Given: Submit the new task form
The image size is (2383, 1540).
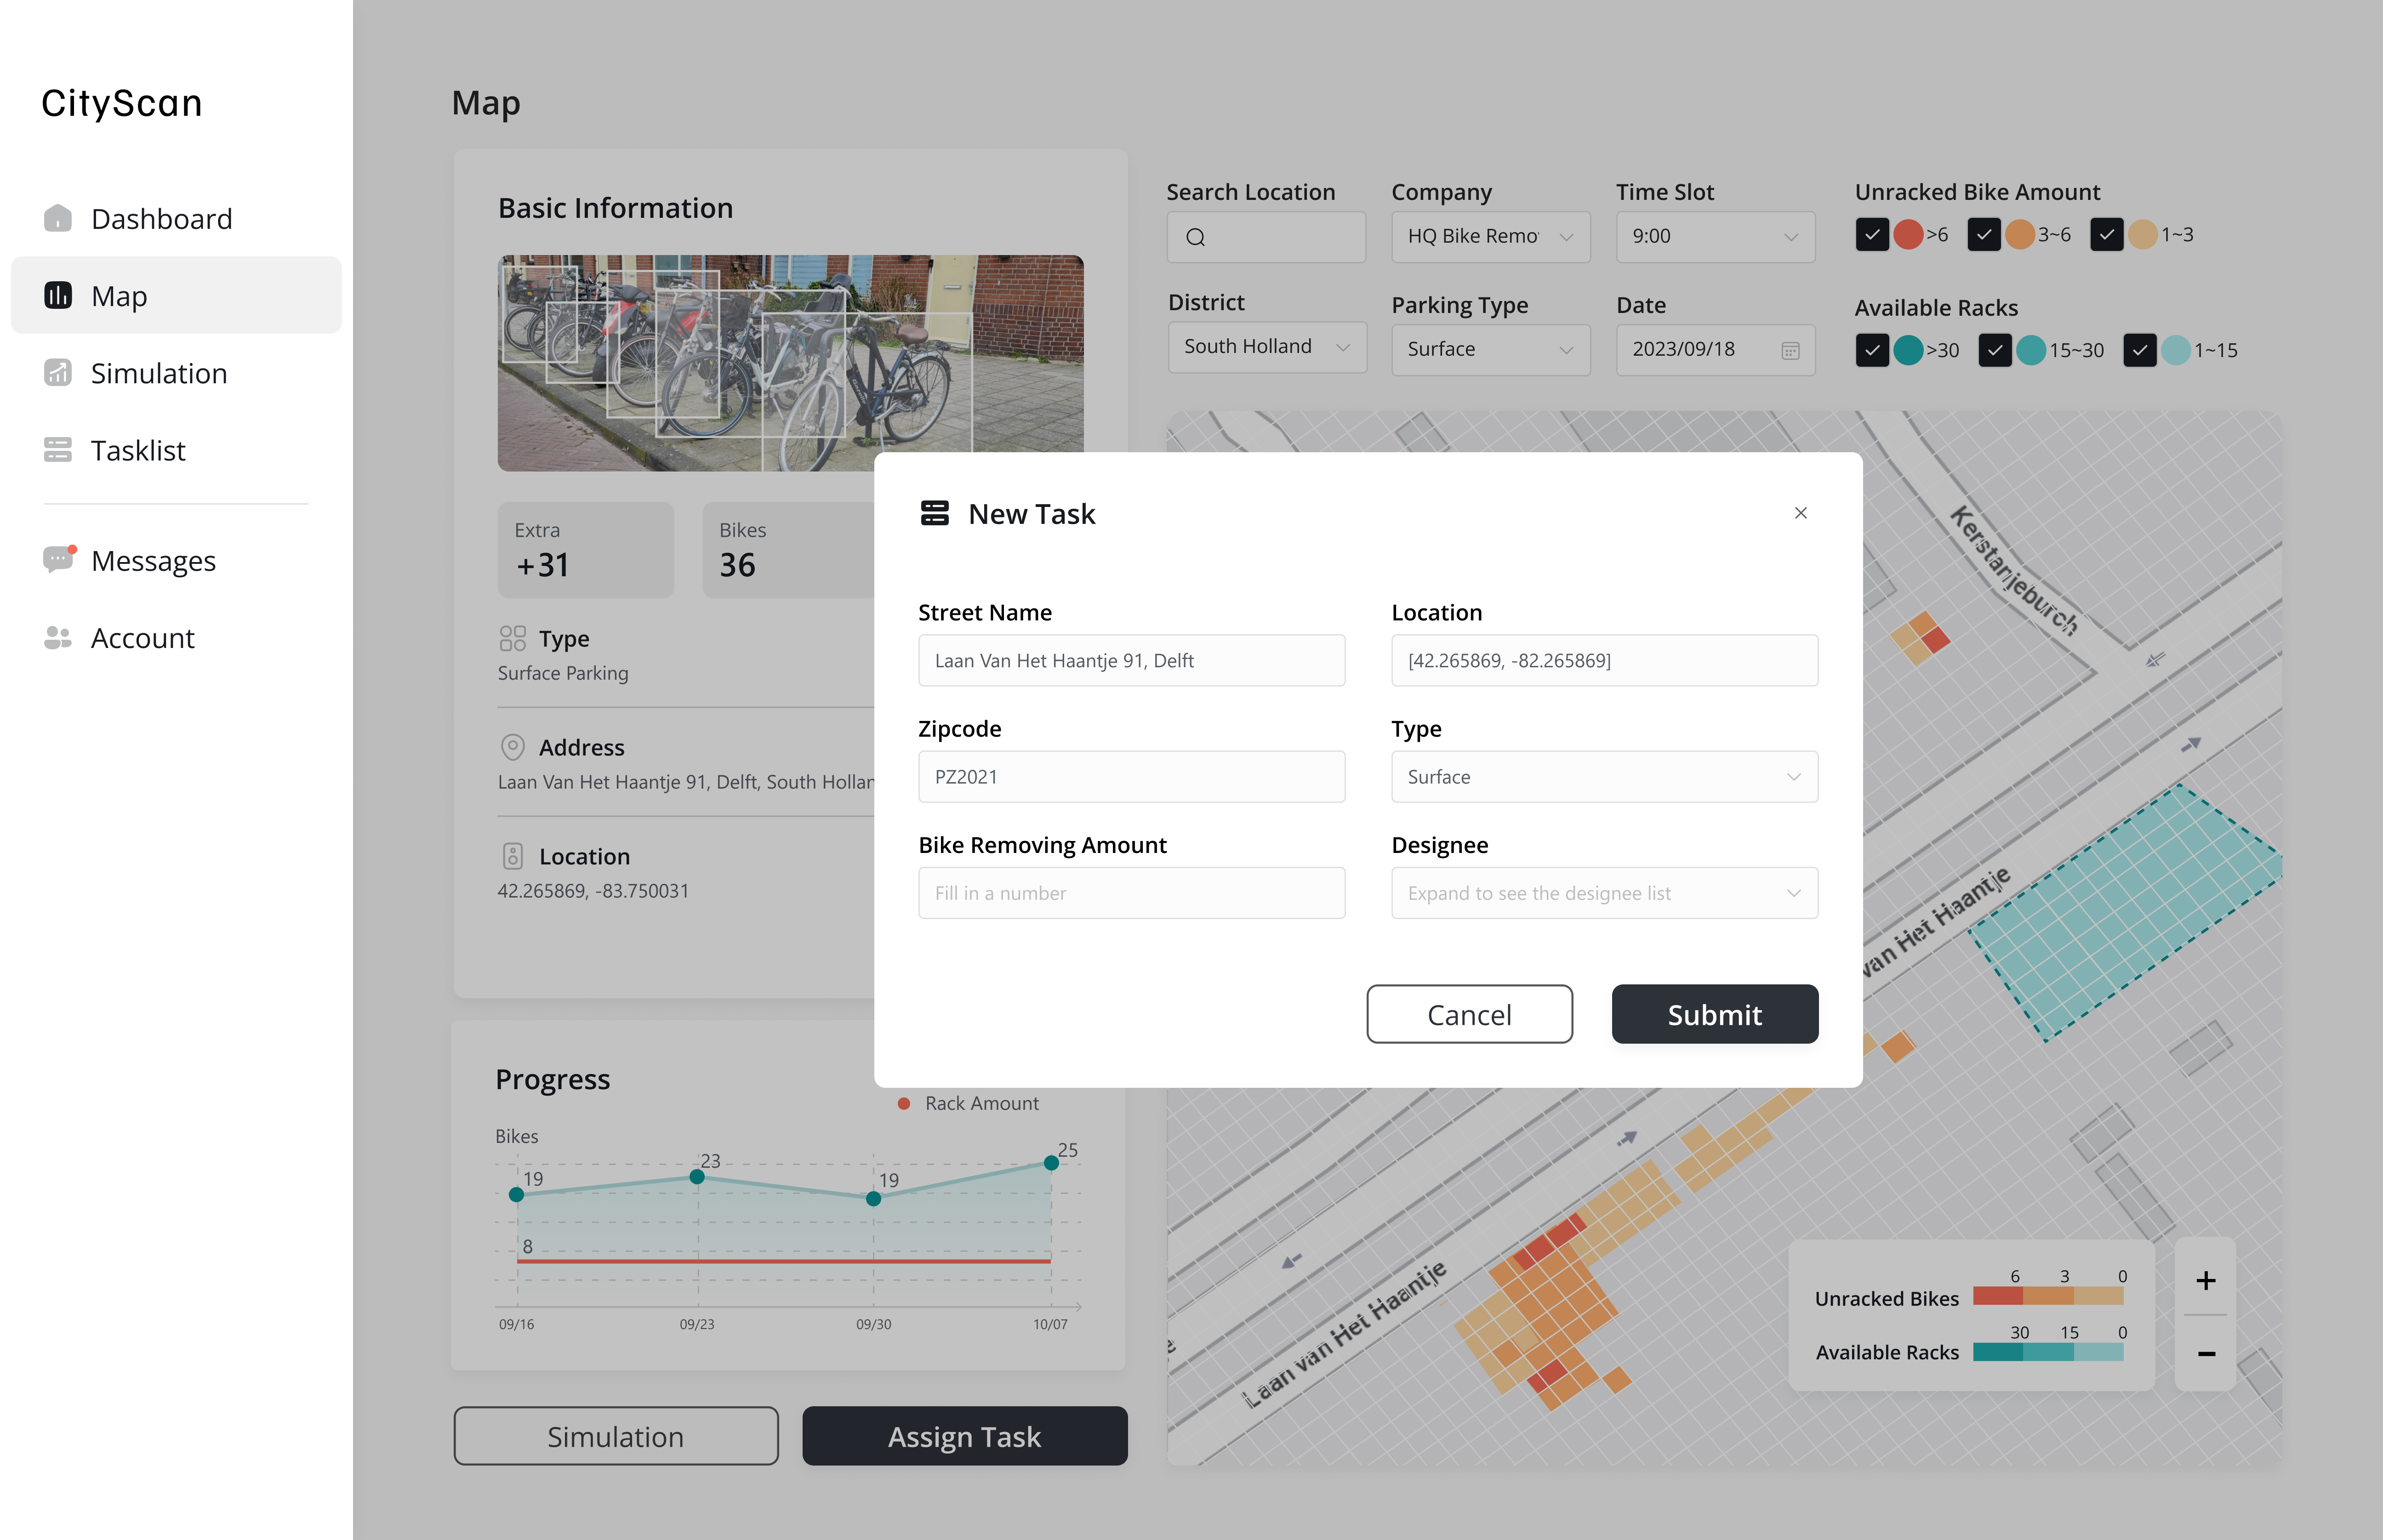Looking at the screenshot, I should coord(1714,1014).
